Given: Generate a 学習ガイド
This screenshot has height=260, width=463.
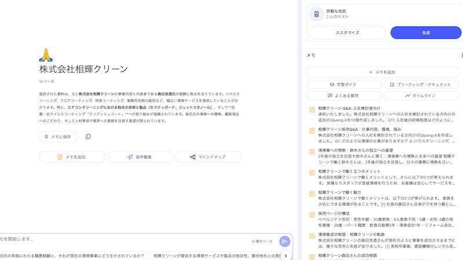Looking at the screenshot, I should (x=344, y=84).
